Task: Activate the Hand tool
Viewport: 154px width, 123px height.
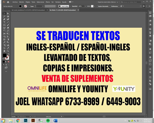Action: (x=4, y=51)
